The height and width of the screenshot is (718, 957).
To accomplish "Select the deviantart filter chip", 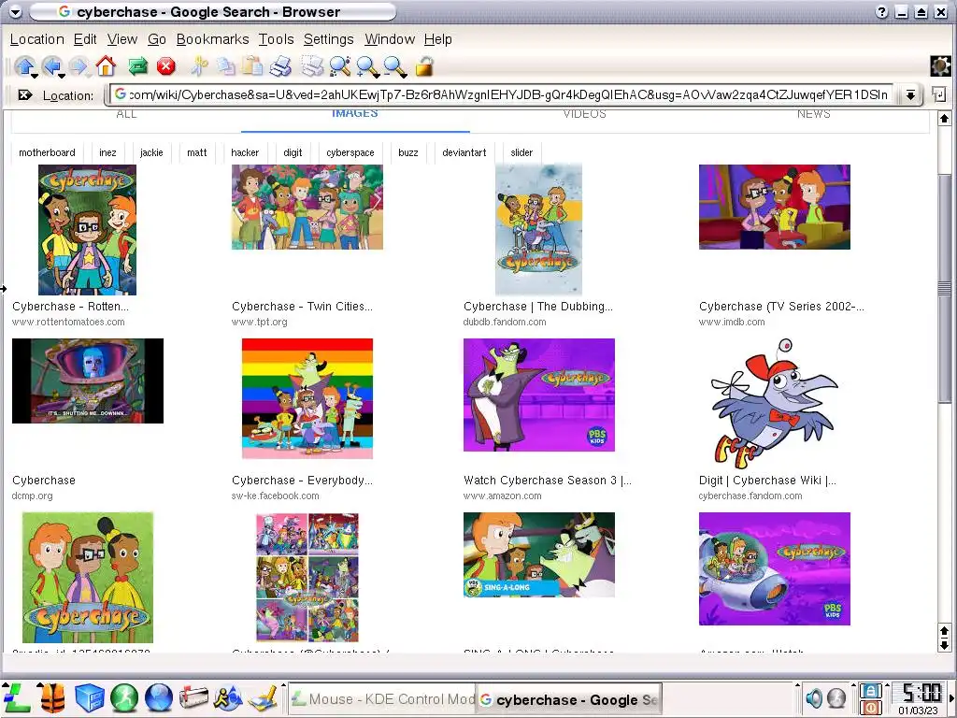I will (464, 152).
